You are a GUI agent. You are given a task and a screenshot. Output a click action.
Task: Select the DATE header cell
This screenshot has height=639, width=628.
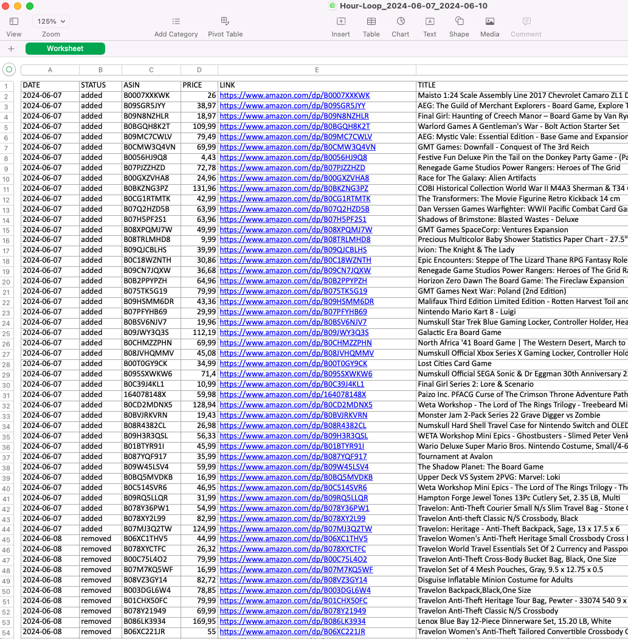[49, 85]
